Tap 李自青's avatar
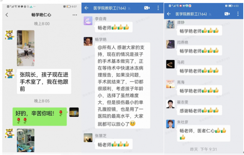The width and height of the screenshot is (244, 155). point(88,21)
